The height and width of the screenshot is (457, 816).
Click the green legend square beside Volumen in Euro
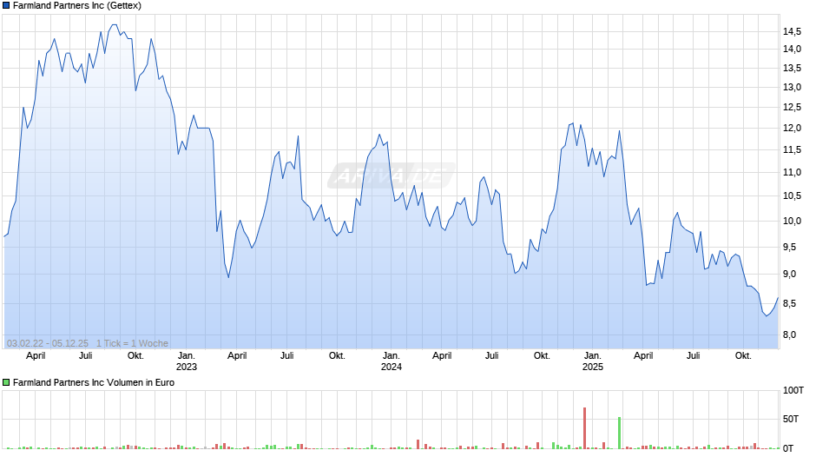pos(6,382)
